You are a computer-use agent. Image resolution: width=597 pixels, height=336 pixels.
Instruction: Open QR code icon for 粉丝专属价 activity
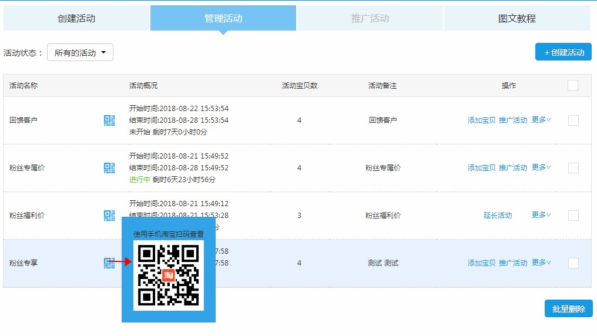pos(109,168)
